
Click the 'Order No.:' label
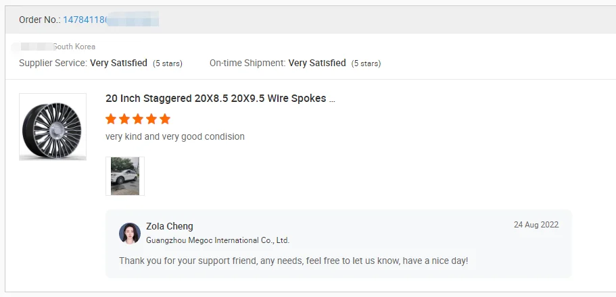pos(39,20)
